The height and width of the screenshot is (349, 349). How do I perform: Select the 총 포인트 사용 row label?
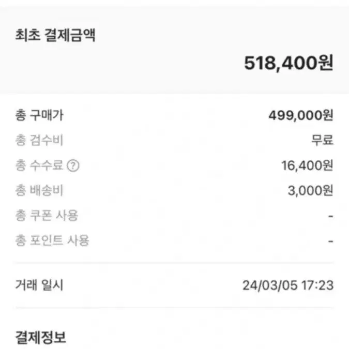(x=52, y=241)
